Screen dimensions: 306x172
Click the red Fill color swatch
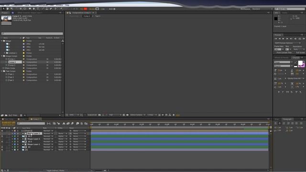pyautogui.click(x=86, y=9)
